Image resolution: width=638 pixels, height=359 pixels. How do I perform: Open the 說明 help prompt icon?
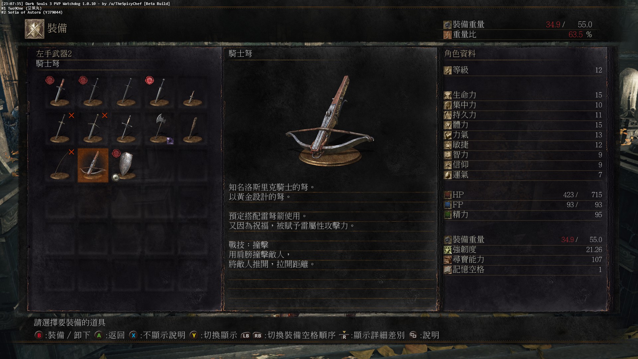coord(413,335)
